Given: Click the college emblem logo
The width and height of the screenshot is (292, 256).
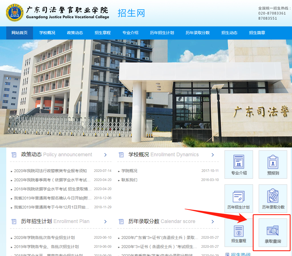Looking at the screenshot, I should tap(15, 13).
